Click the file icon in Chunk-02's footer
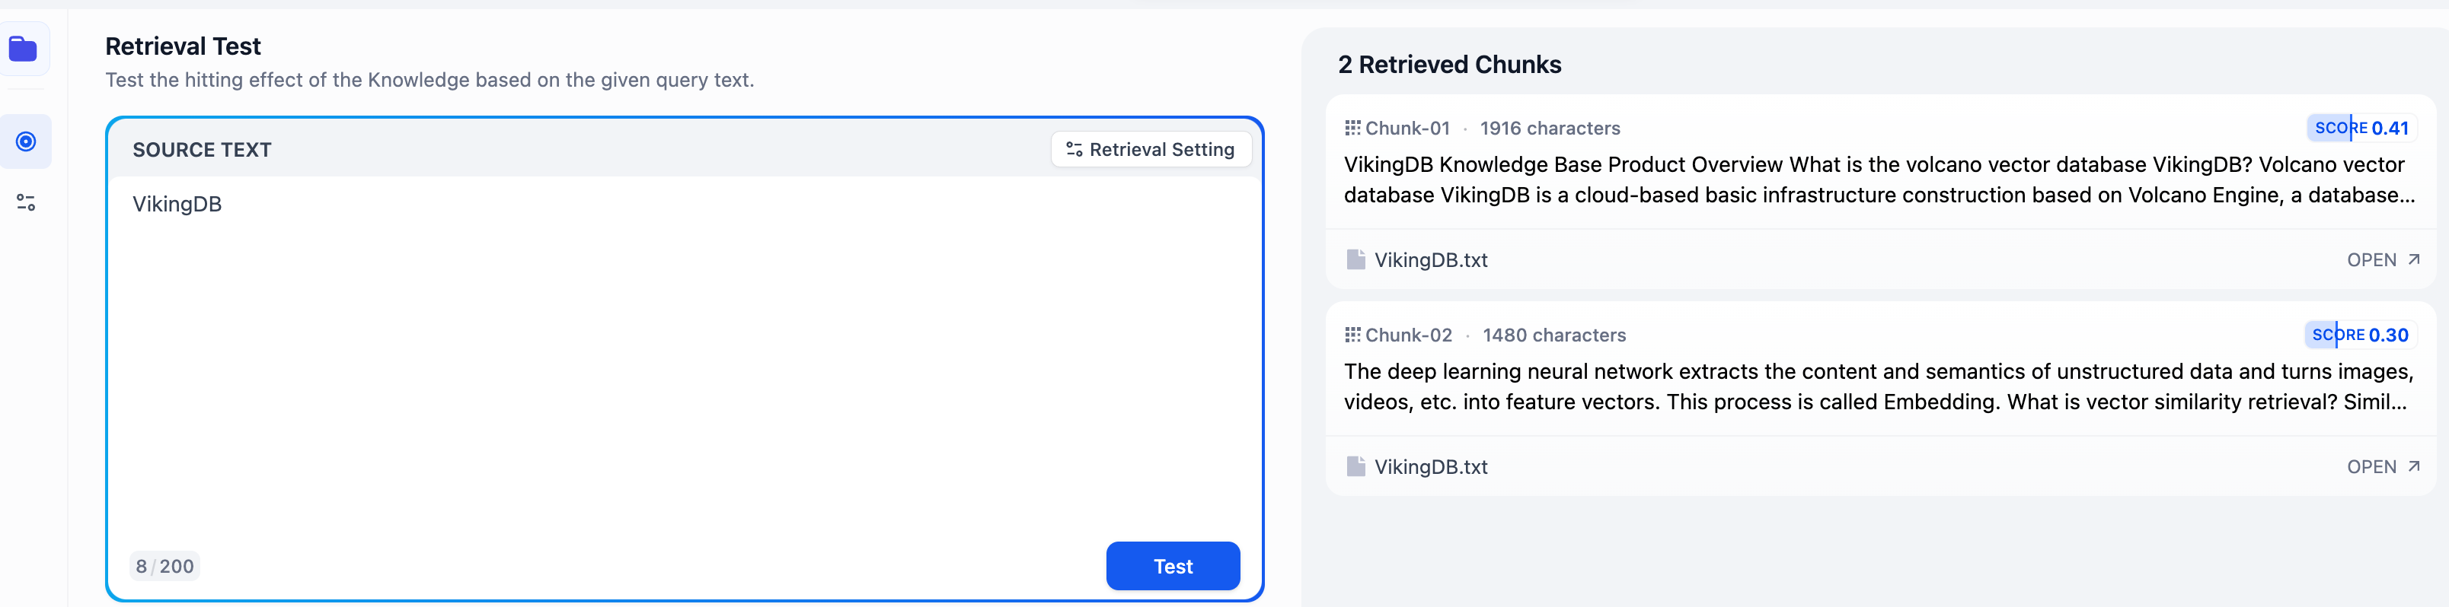2449x607 pixels. tap(1355, 466)
